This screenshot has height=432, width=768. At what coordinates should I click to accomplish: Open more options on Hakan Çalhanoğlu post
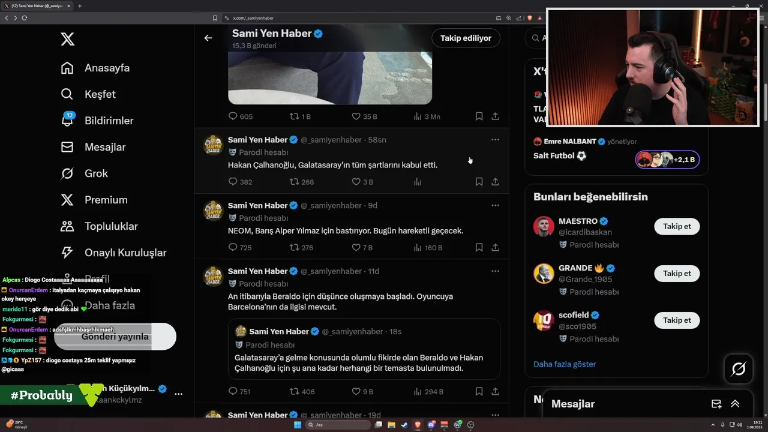tap(495, 139)
